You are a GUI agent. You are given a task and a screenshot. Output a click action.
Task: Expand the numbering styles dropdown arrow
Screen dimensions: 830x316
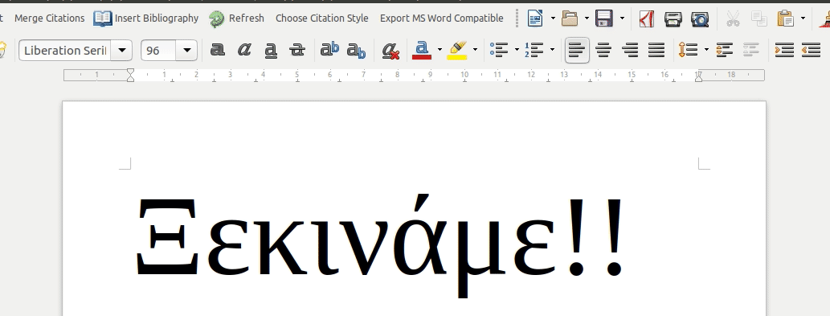click(x=552, y=51)
